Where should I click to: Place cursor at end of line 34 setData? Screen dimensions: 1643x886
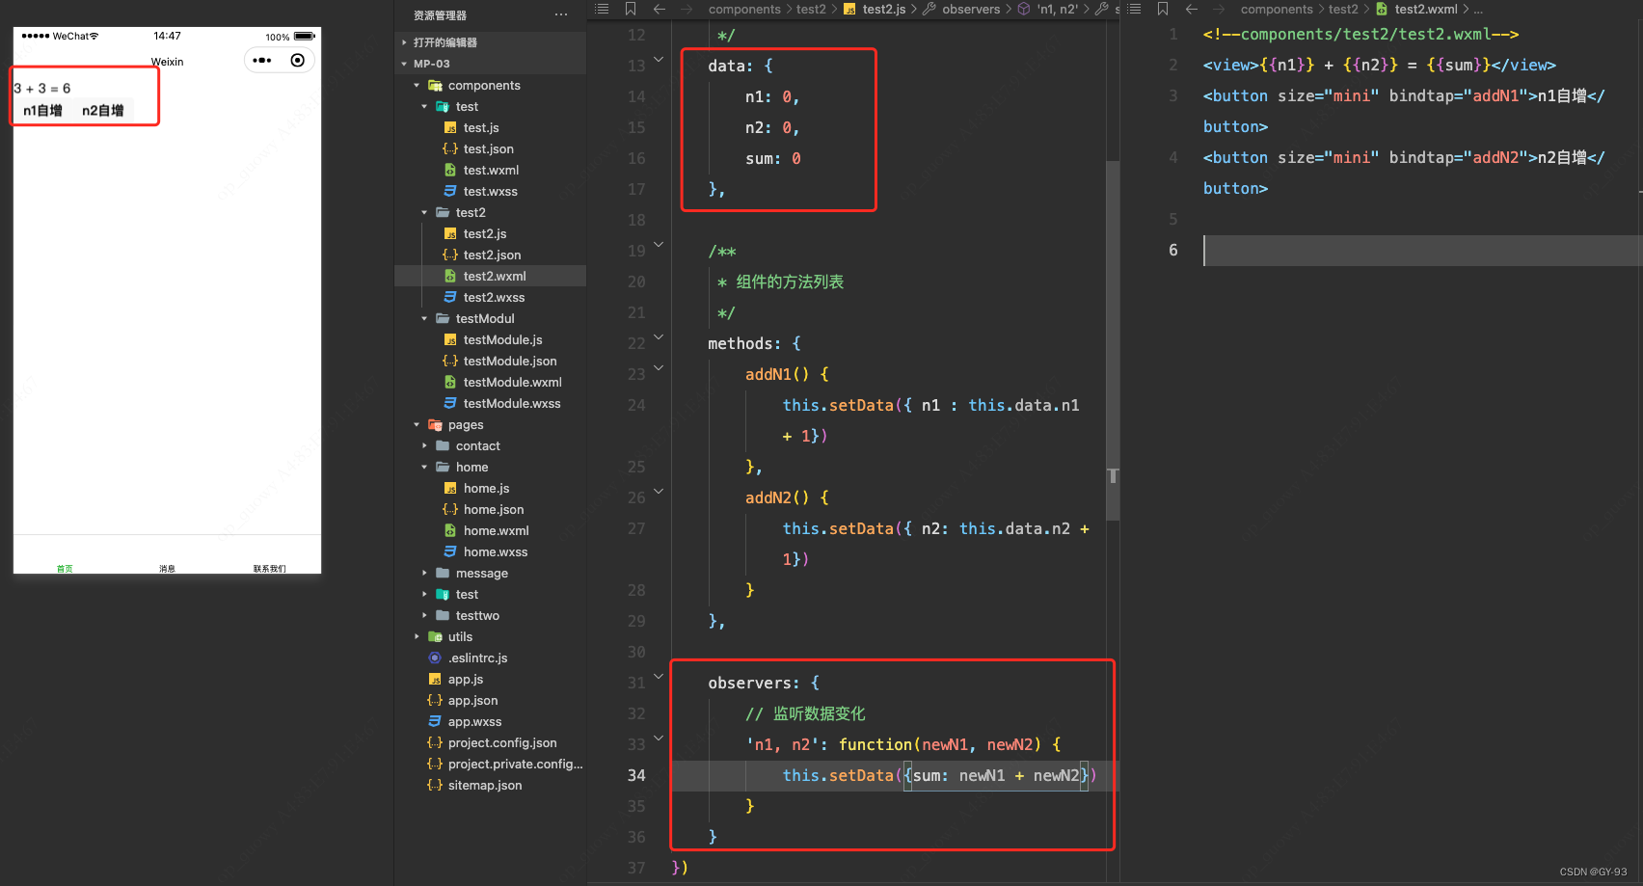point(1097,775)
